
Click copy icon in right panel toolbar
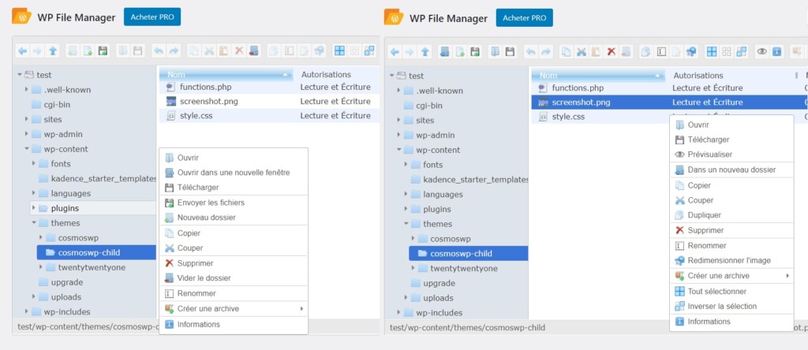(x=567, y=52)
